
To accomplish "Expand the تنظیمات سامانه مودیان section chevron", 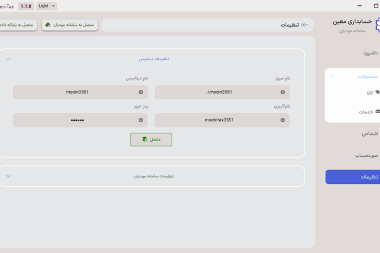I will click(8, 176).
